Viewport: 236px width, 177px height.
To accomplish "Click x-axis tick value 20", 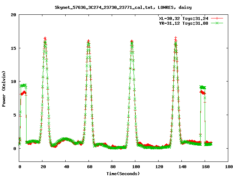I will pyautogui.click(x=43, y=167).
